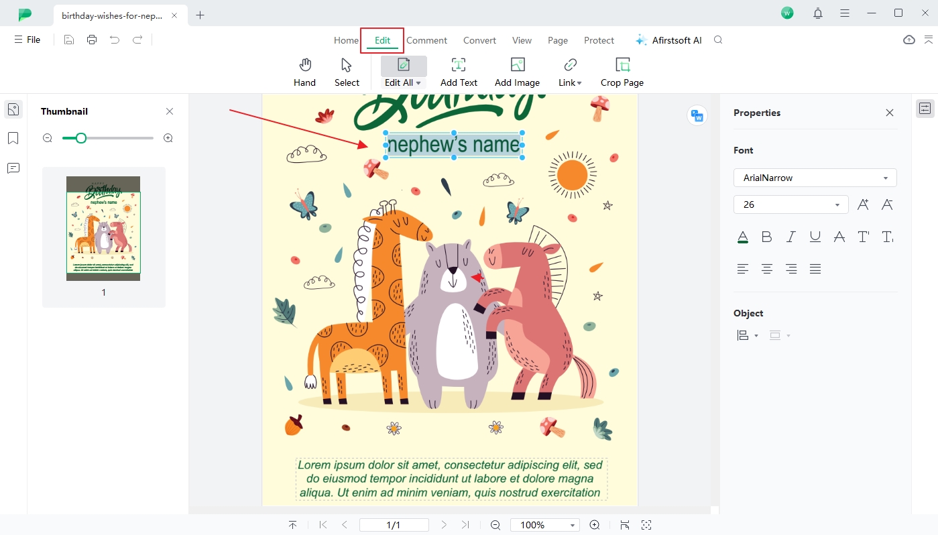Close the Properties panel
This screenshot has width=938, height=535.
point(890,113)
